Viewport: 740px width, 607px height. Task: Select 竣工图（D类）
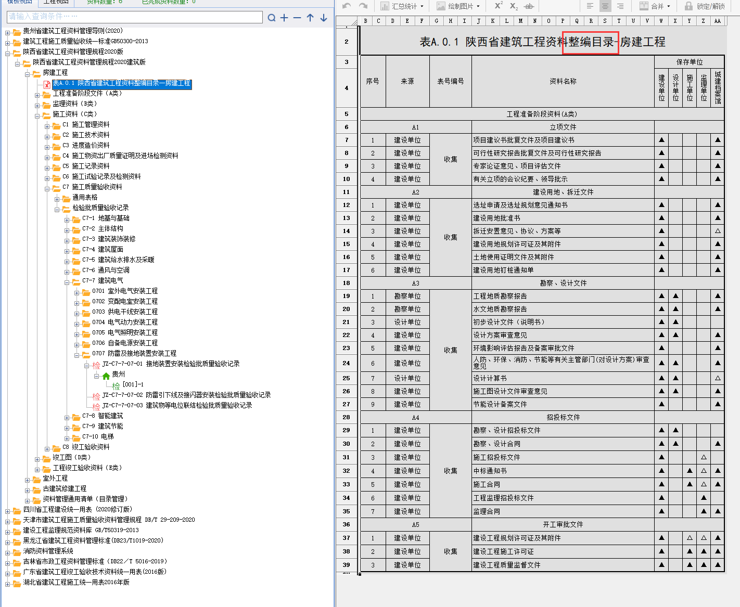pos(72,457)
